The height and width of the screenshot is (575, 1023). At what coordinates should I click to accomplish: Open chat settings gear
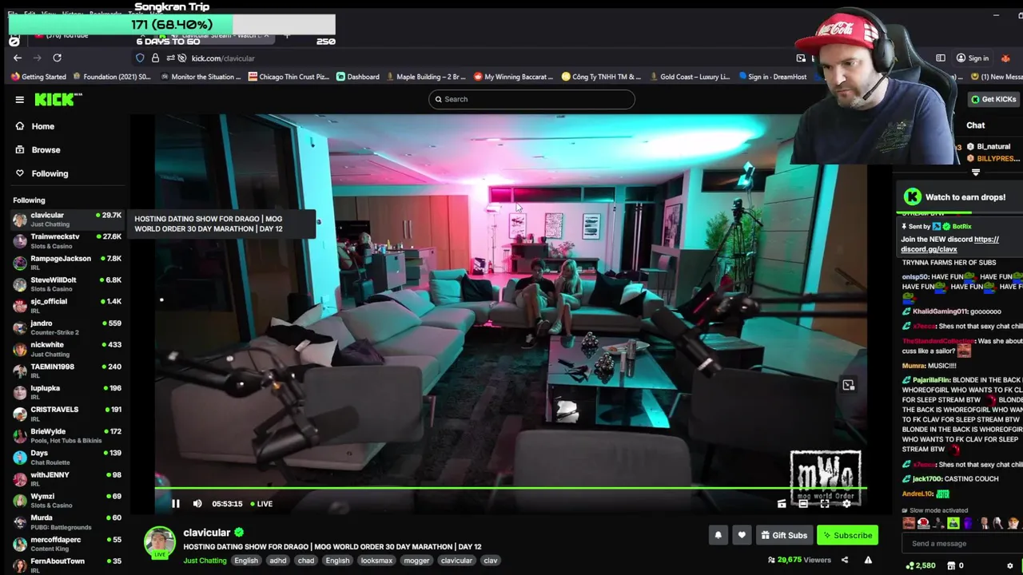click(1009, 565)
